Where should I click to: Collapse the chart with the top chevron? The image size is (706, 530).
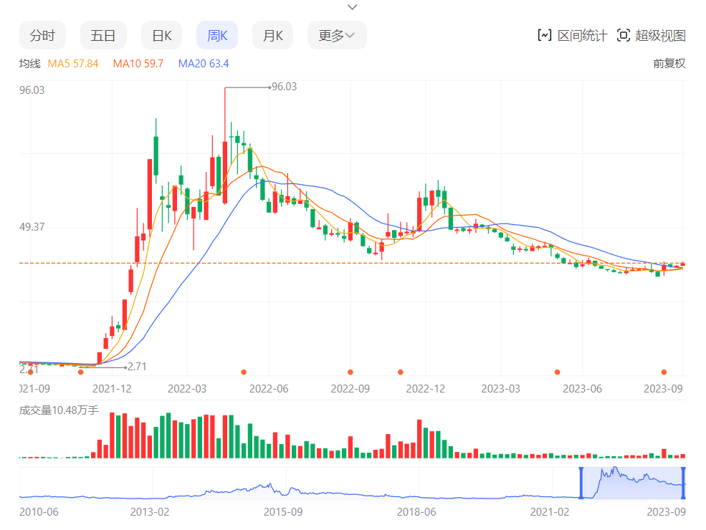353,7
